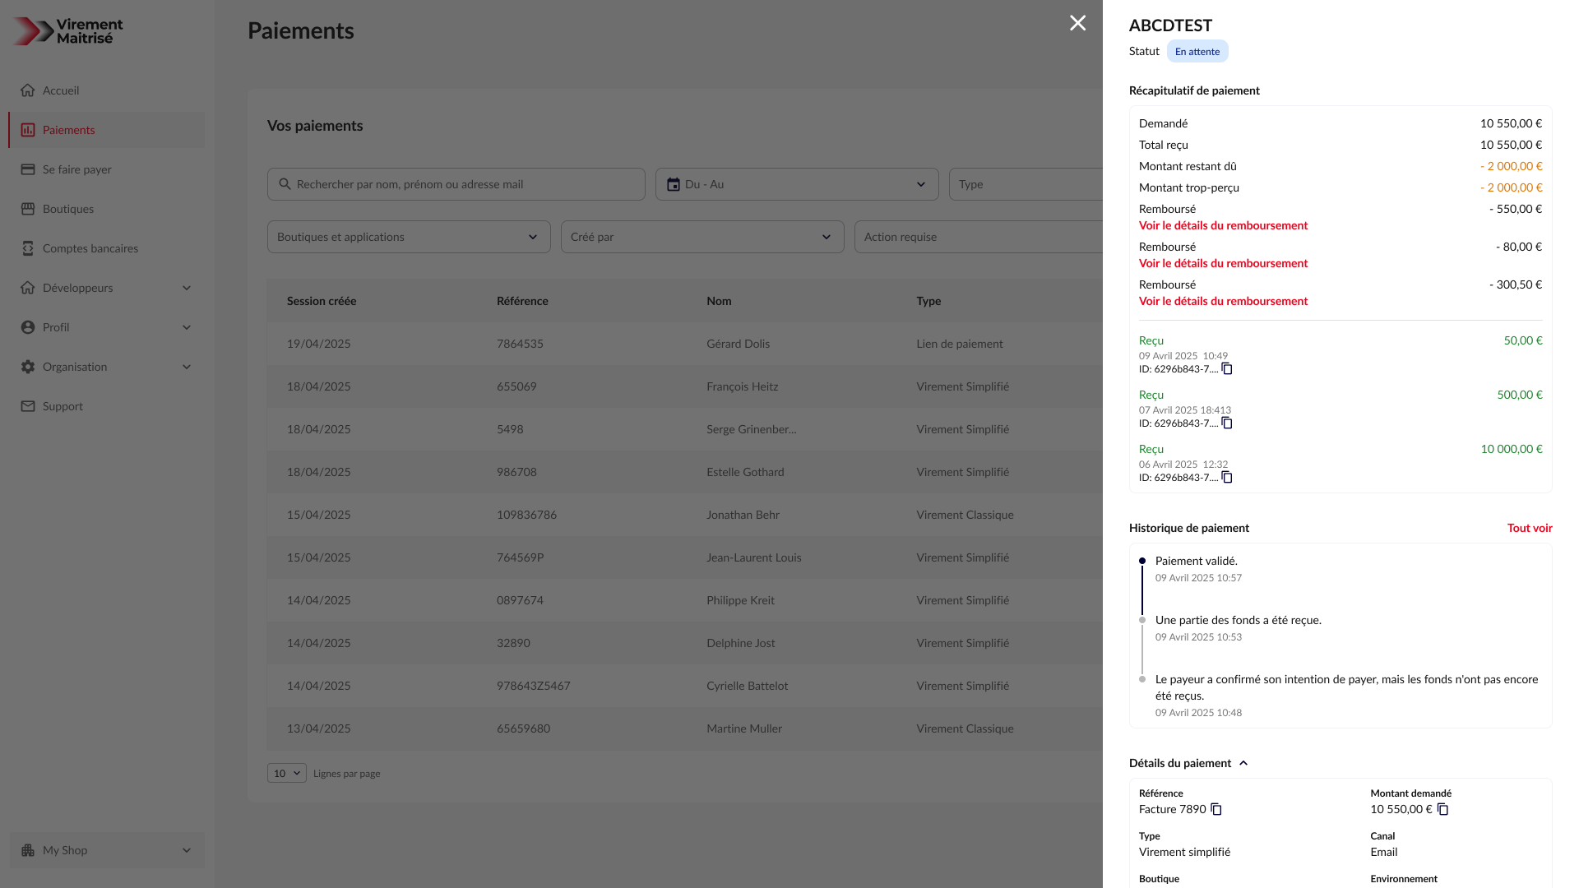Open Voir le détails du remboursement

pyautogui.click(x=1223, y=225)
